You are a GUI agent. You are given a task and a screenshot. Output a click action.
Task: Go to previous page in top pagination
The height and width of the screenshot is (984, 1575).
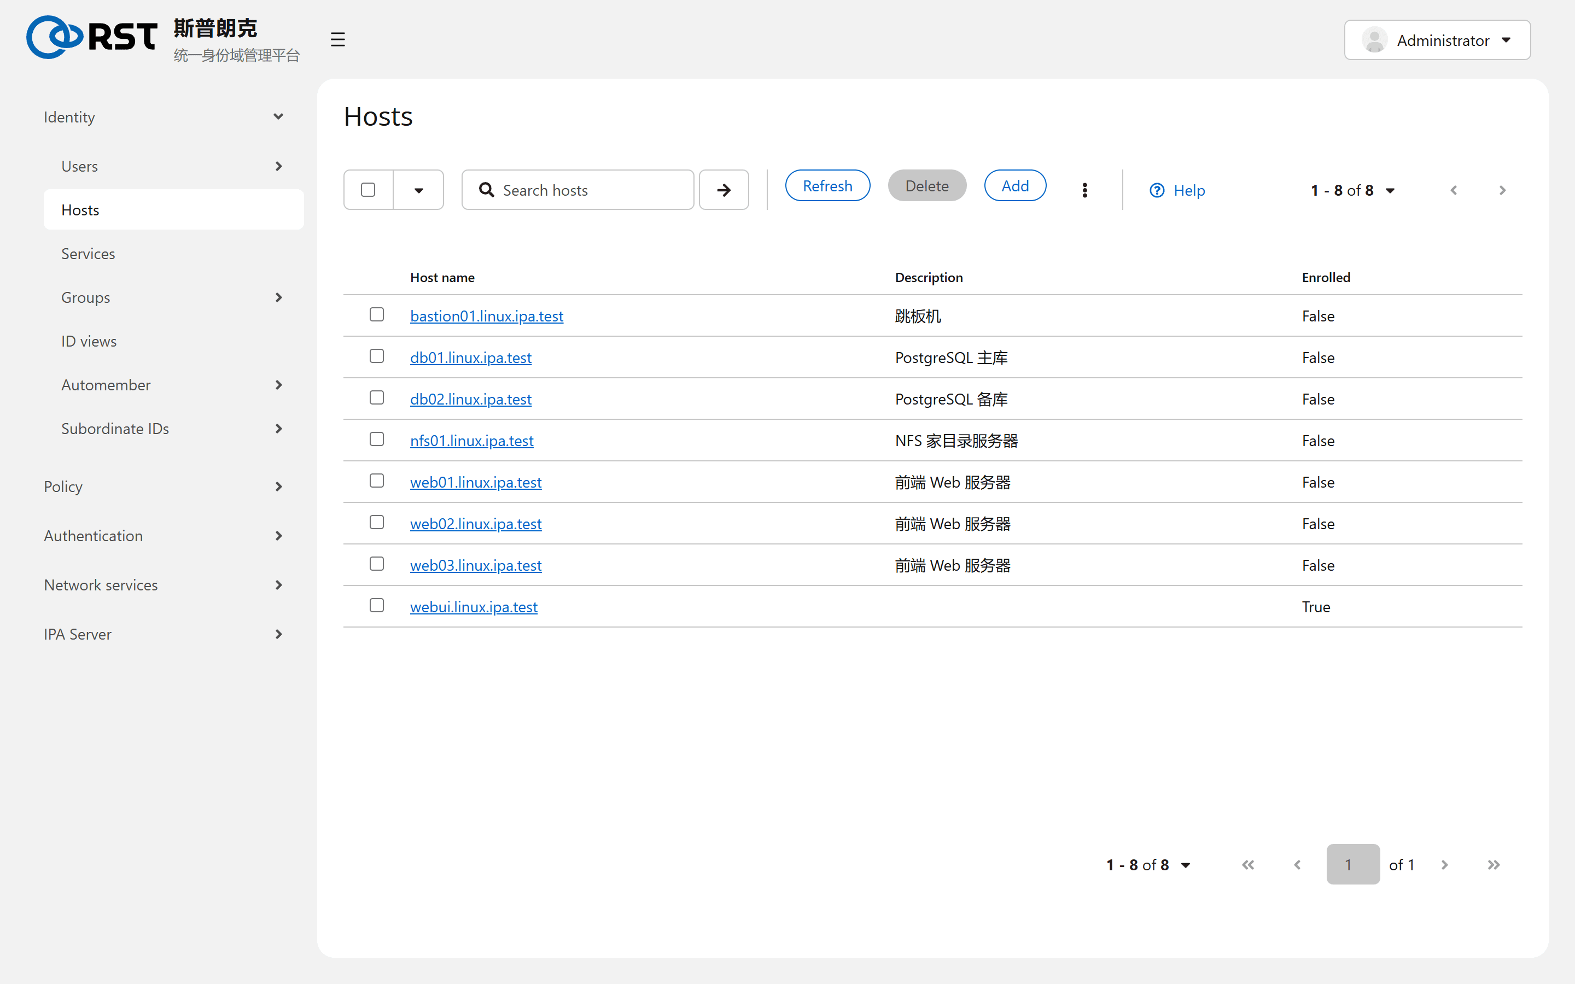1454,190
